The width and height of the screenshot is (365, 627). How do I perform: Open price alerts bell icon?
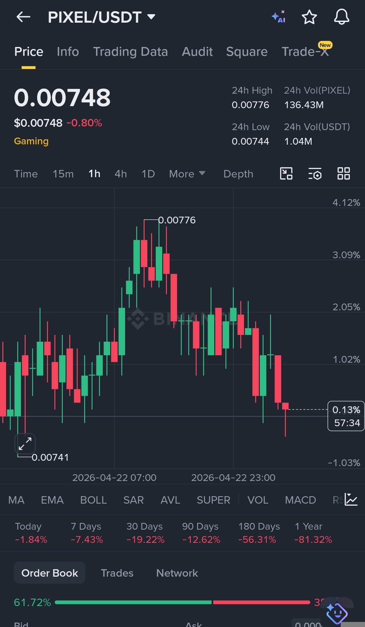342,17
